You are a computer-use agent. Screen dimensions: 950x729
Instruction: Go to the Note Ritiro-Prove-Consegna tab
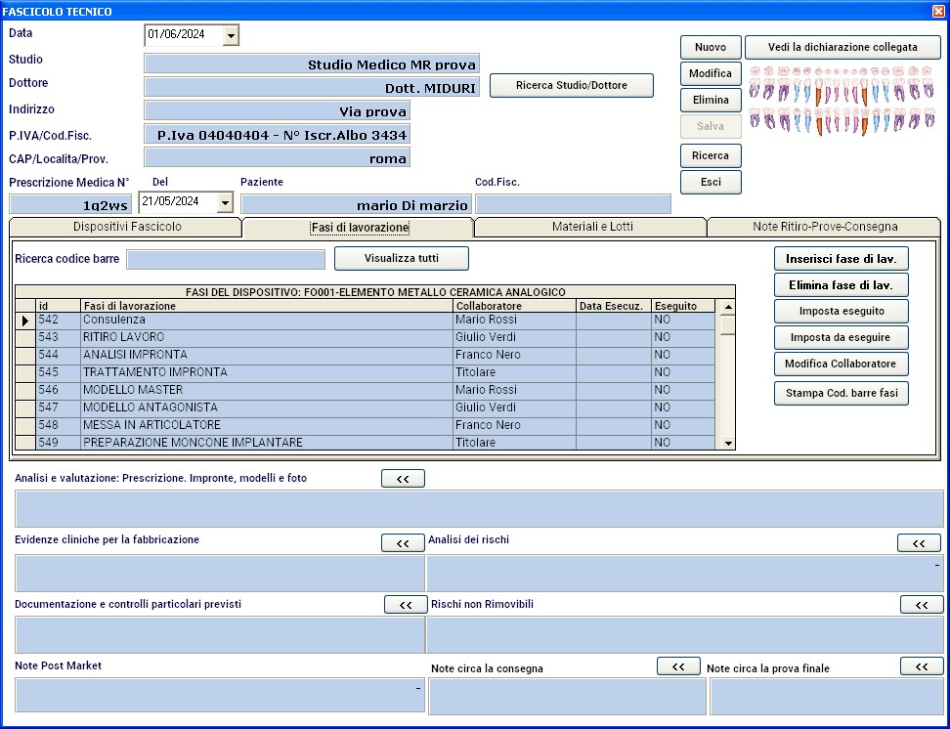[825, 227]
